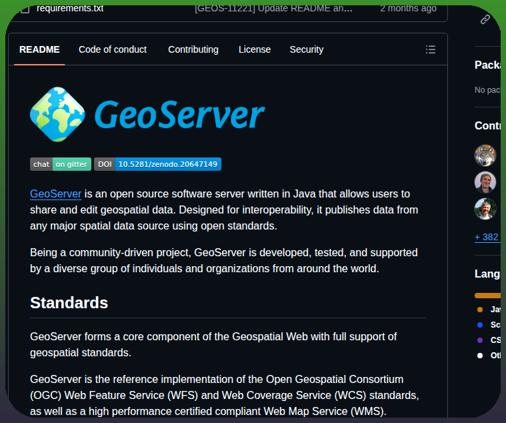Follow the GeoServer hyperlink in description
506x423 pixels.
click(55, 193)
